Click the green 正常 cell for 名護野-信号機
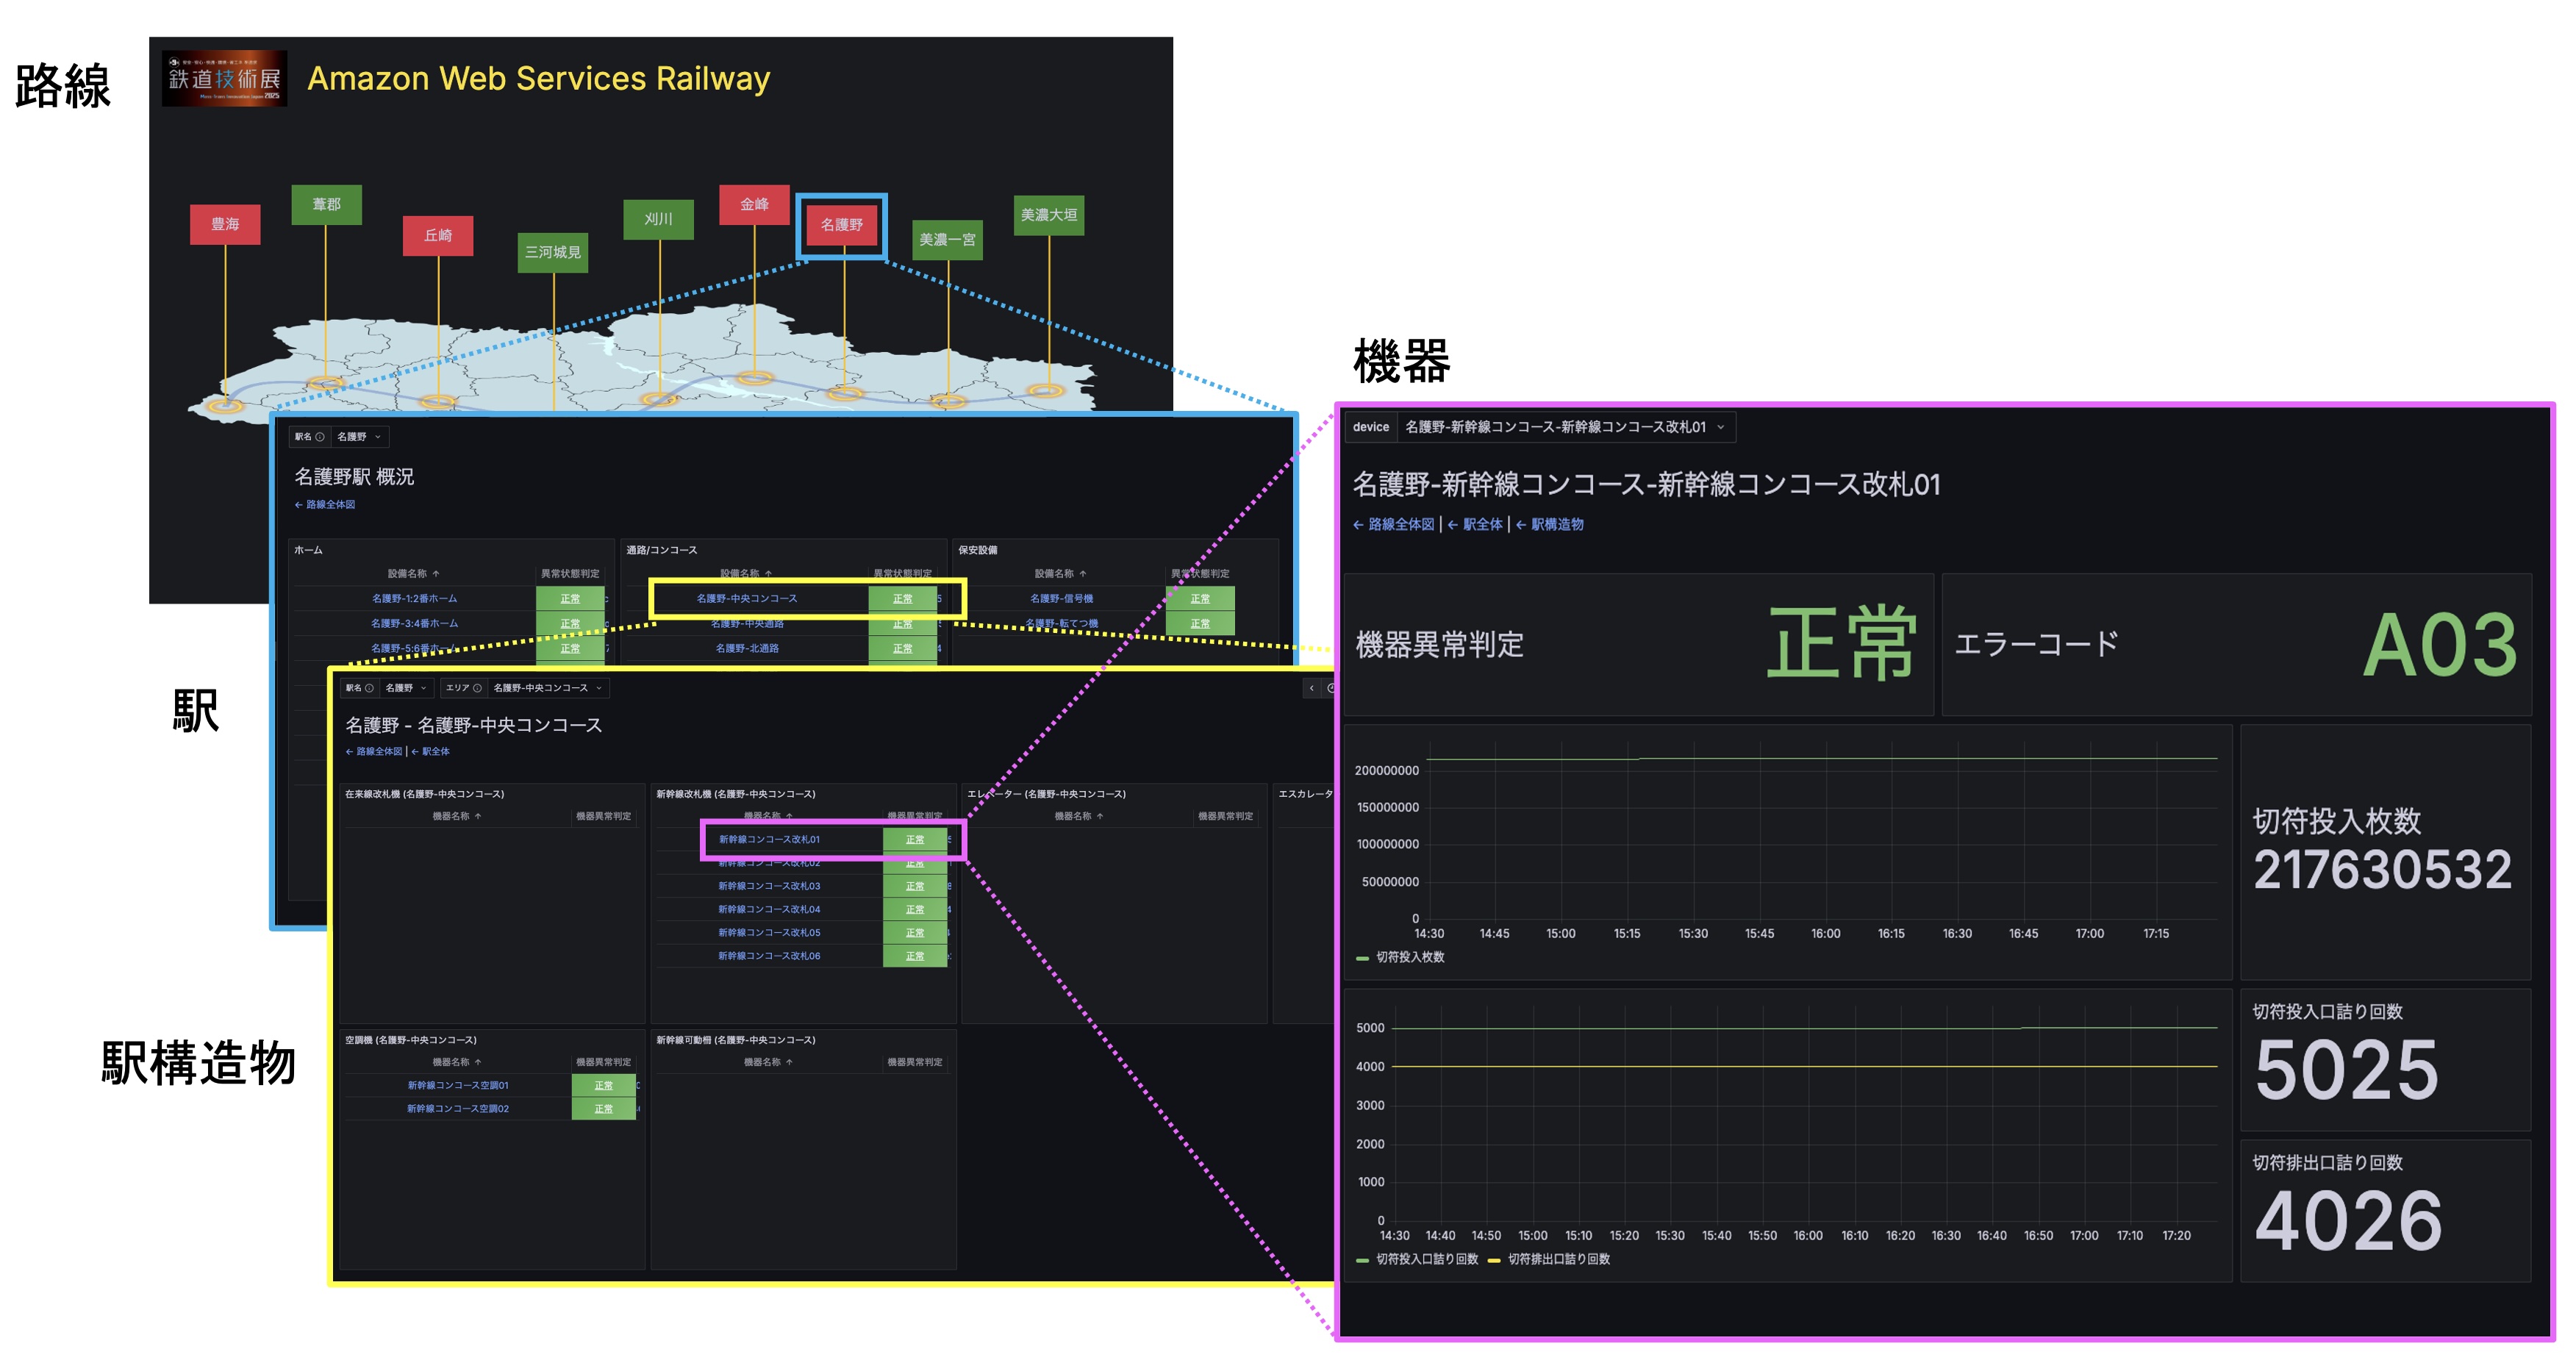The height and width of the screenshot is (1360, 2576). [1200, 599]
